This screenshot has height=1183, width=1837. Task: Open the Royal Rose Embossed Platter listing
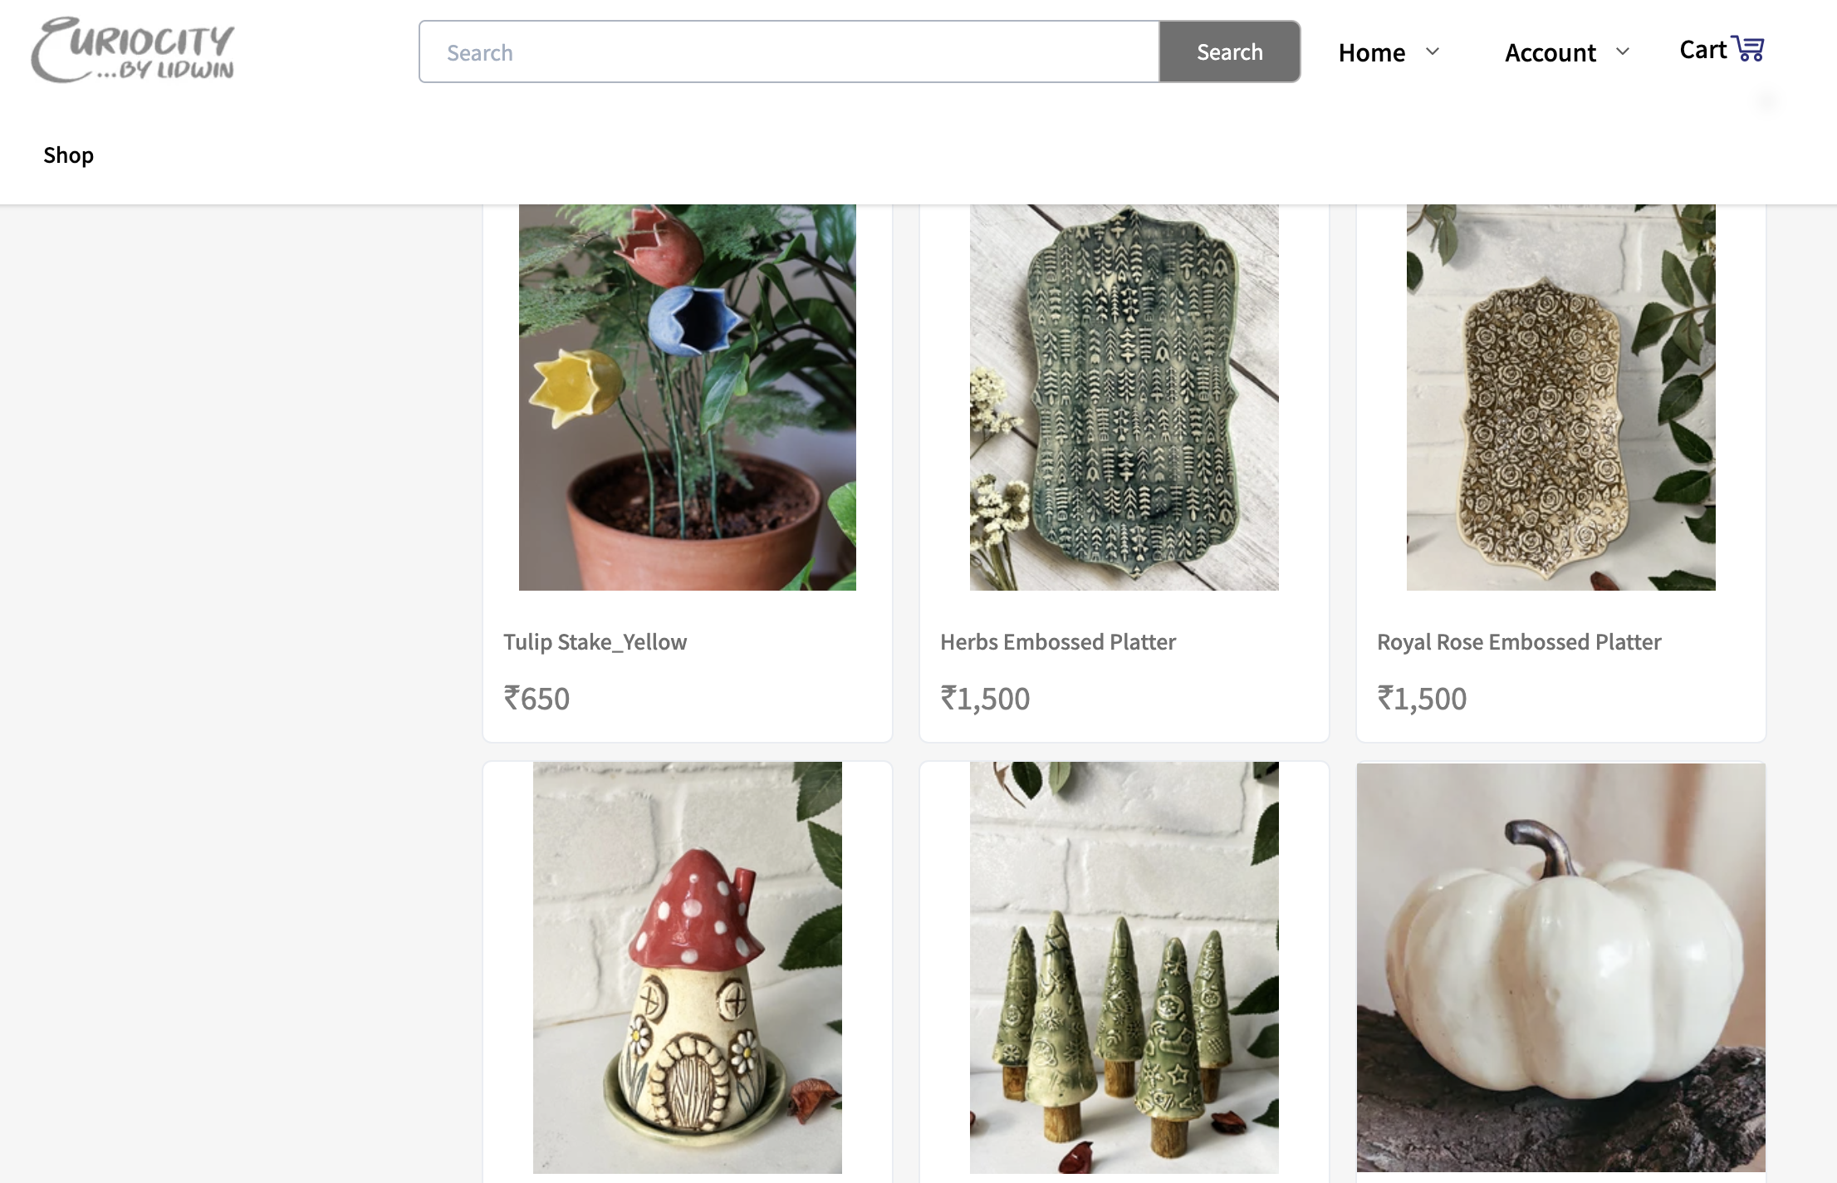click(1519, 641)
